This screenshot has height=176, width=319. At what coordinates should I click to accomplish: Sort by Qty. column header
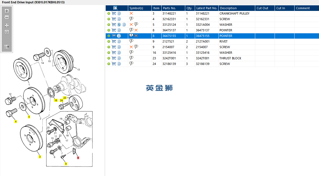coord(190,8)
